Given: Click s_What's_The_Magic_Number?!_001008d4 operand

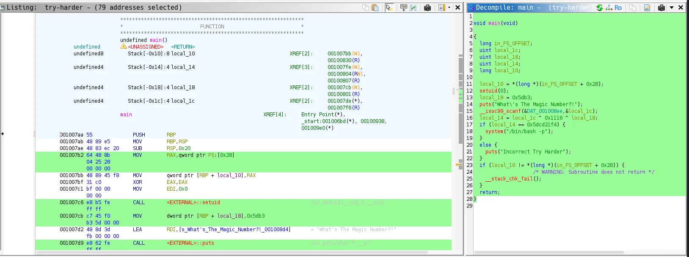Looking at the screenshot, I should point(235,230).
